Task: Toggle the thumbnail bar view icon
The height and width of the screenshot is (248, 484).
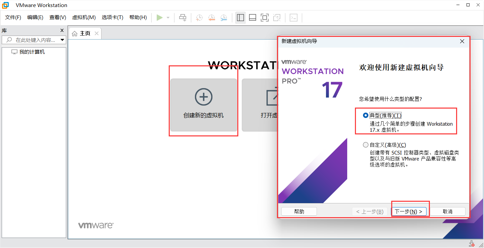Action: [252, 17]
